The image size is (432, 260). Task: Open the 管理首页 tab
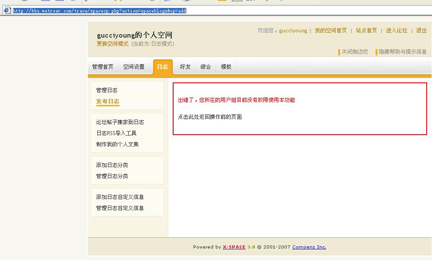[103, 67]
